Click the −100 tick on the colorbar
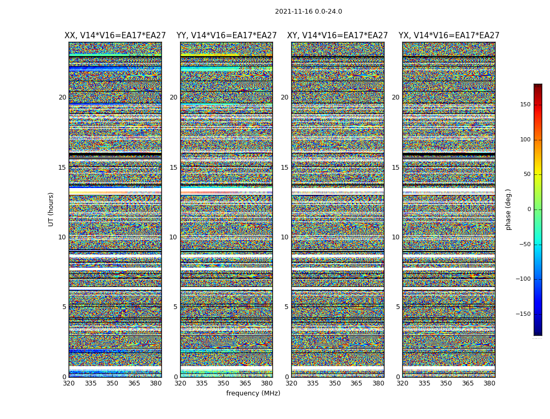550x419 pixels. point(523,279)
